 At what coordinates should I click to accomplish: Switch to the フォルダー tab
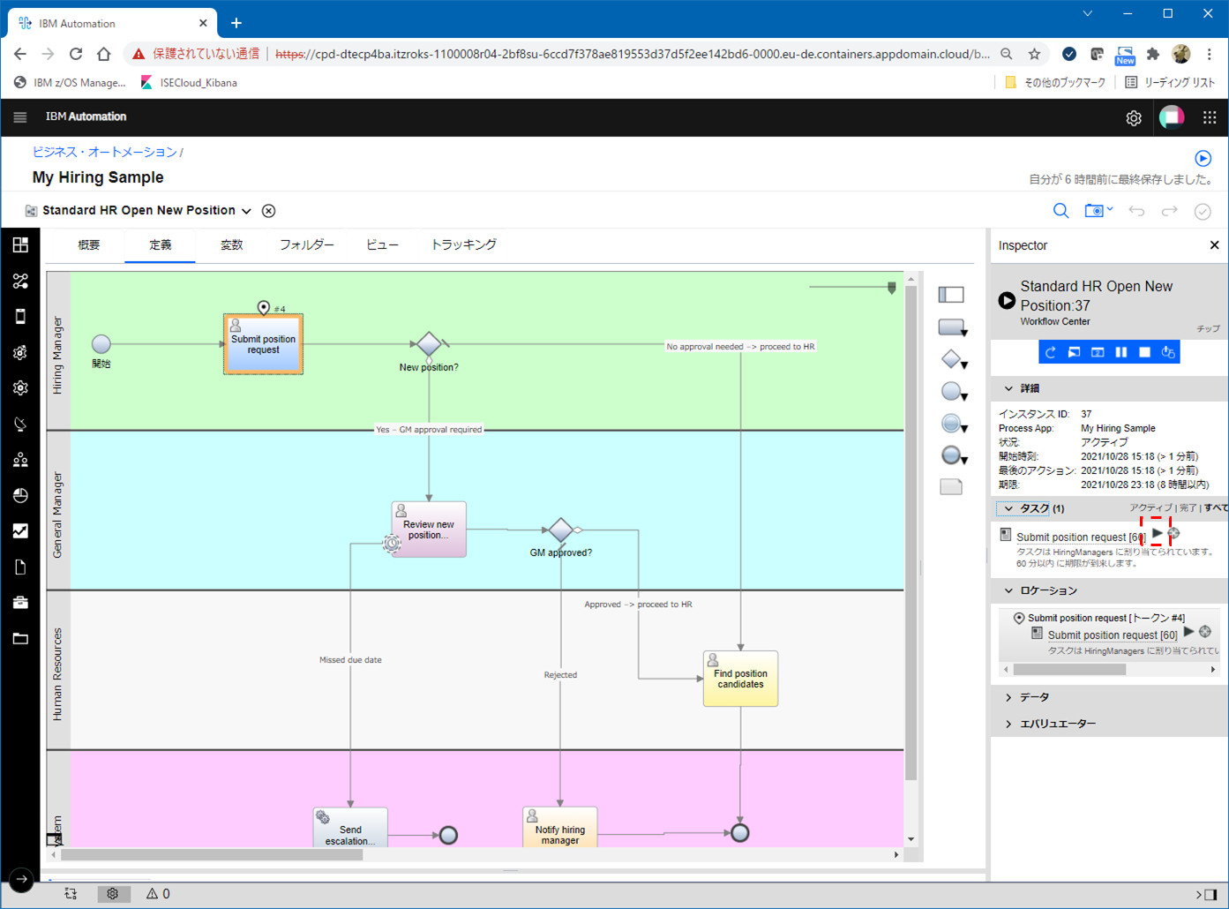point(307,244)
